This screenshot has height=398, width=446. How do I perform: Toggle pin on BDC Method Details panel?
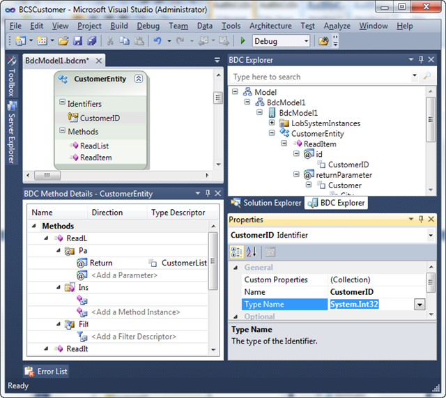pyautogui.click(x=208, y=194)
